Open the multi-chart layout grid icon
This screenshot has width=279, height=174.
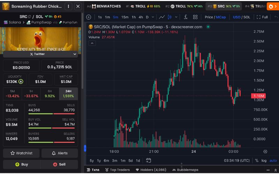195,17
